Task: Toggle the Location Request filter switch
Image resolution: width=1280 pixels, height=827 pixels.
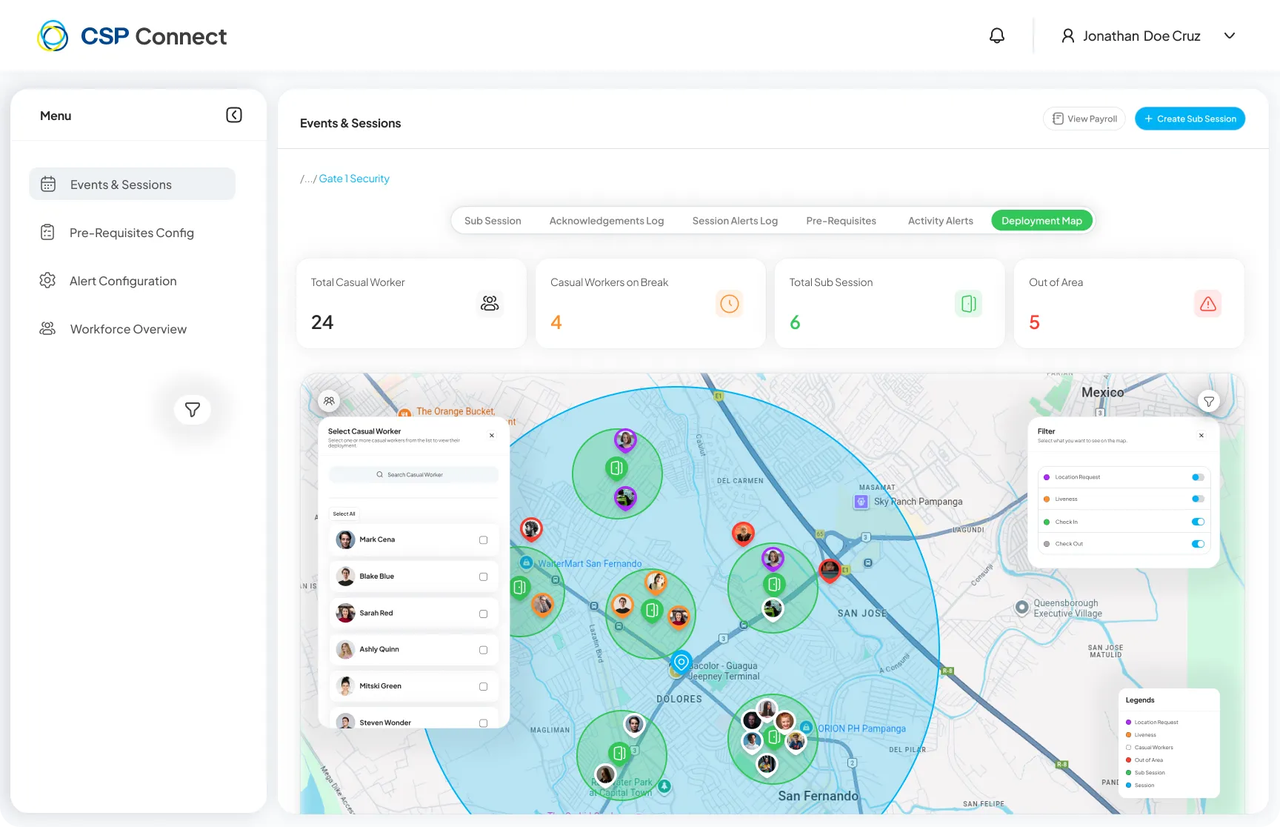Action: (1198, 477)
